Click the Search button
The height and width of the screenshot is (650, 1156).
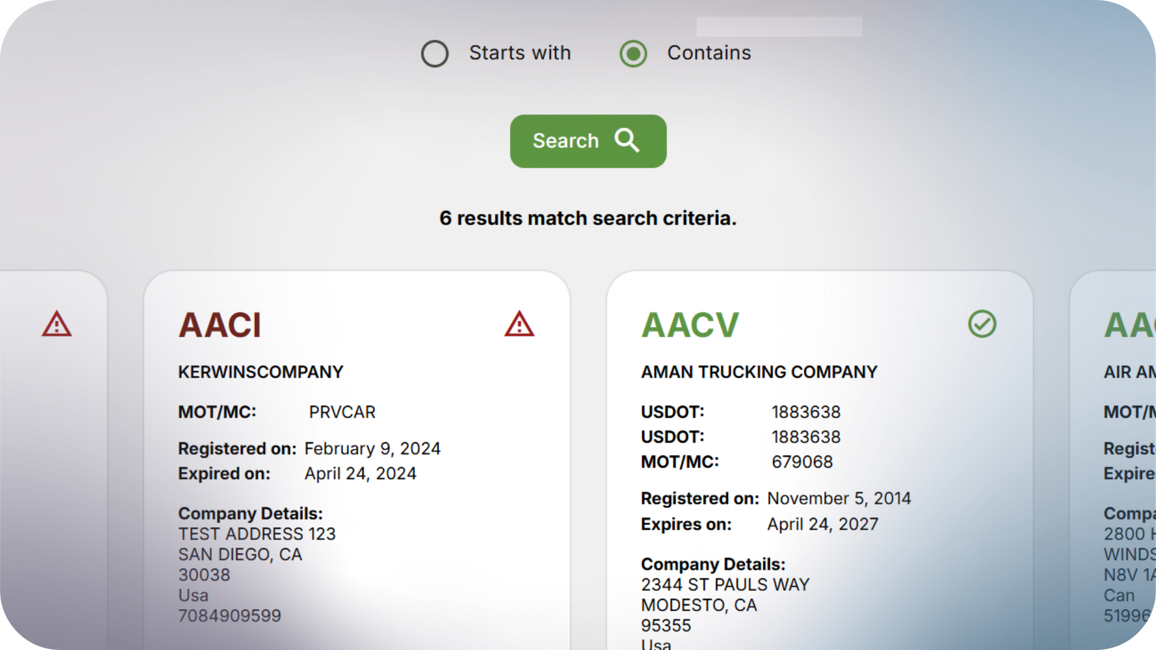click(x=588, y=141)
